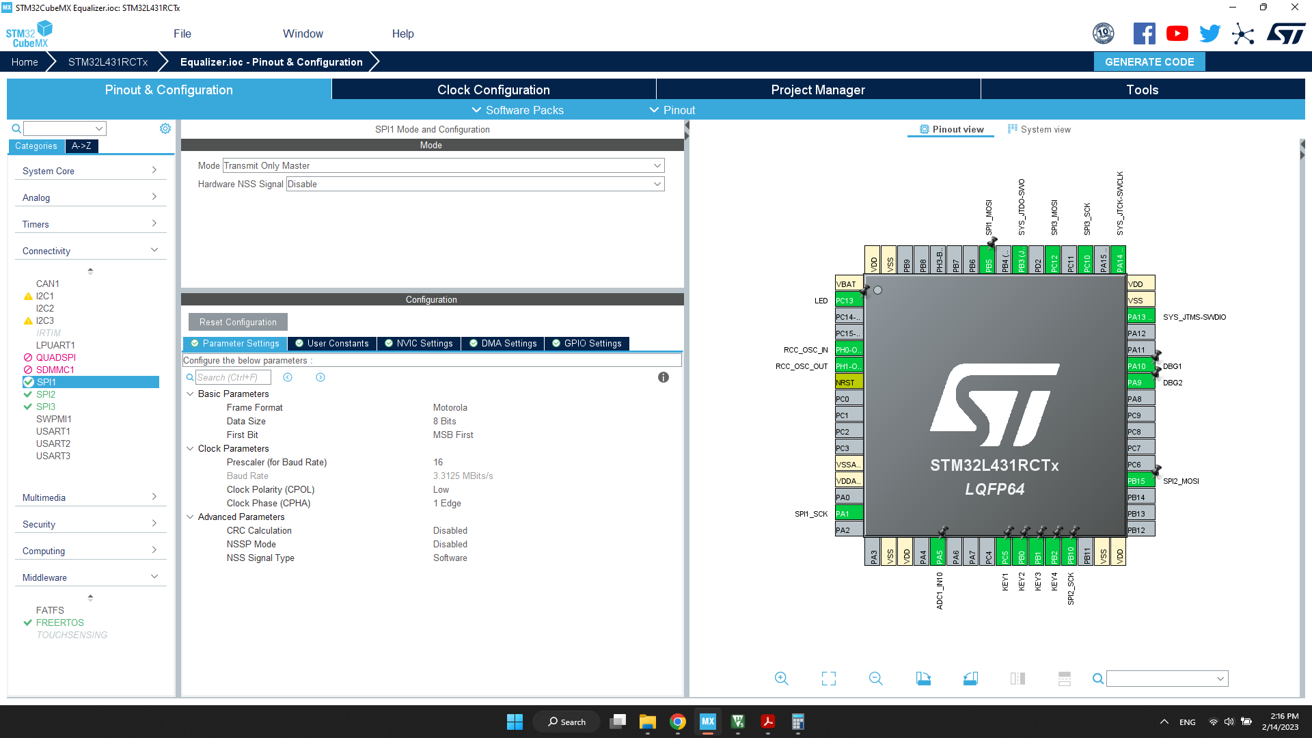Go to the next parameter search result
1312x738 pixels.
tap(320, 377)
